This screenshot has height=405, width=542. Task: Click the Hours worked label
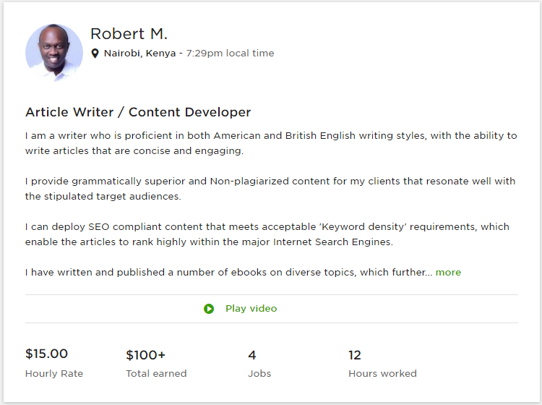pyautogui.click(x=382, y=374)
